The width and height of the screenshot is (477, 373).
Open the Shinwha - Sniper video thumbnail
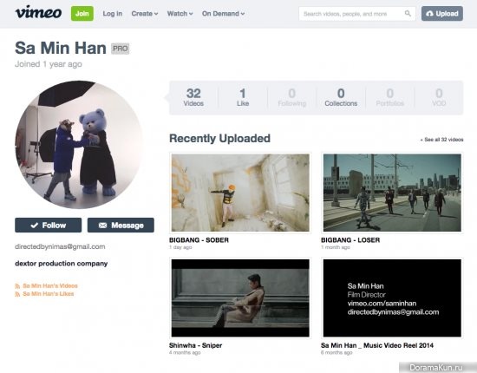[240, 298]
